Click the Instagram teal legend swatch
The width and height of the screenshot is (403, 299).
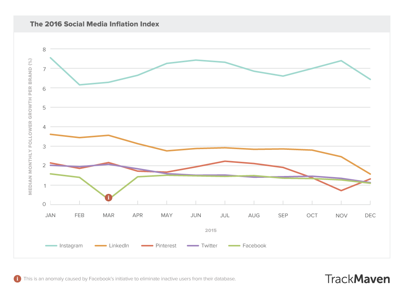coord(51,246)
